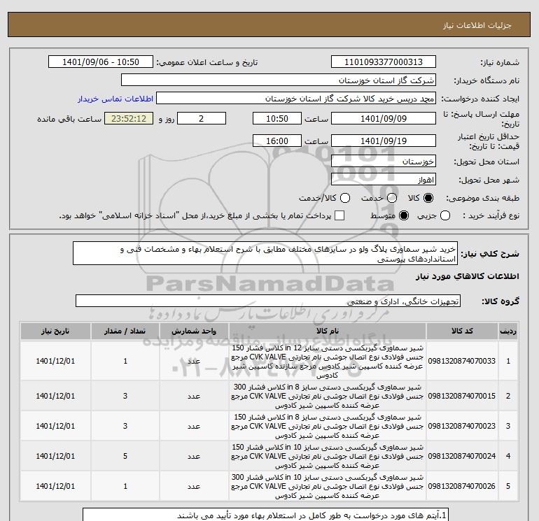Click the تاریخ نیاز column header
The height and width of the screenshot is (521, 539).
pyautogui.click(x=55, y=331)
